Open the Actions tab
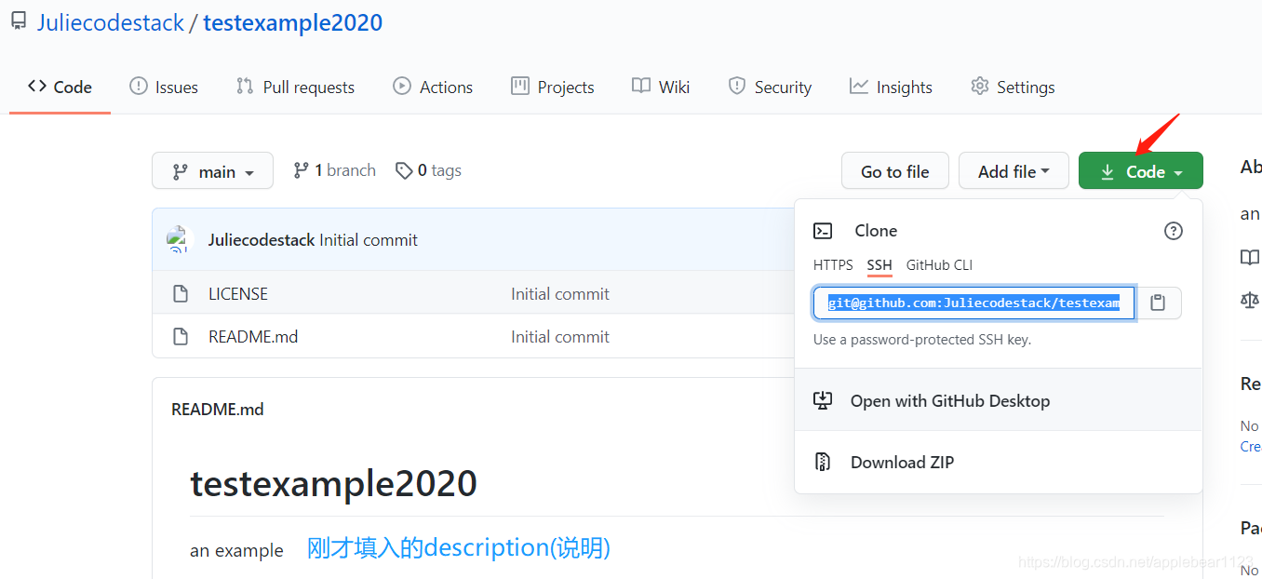 [433, 87]
